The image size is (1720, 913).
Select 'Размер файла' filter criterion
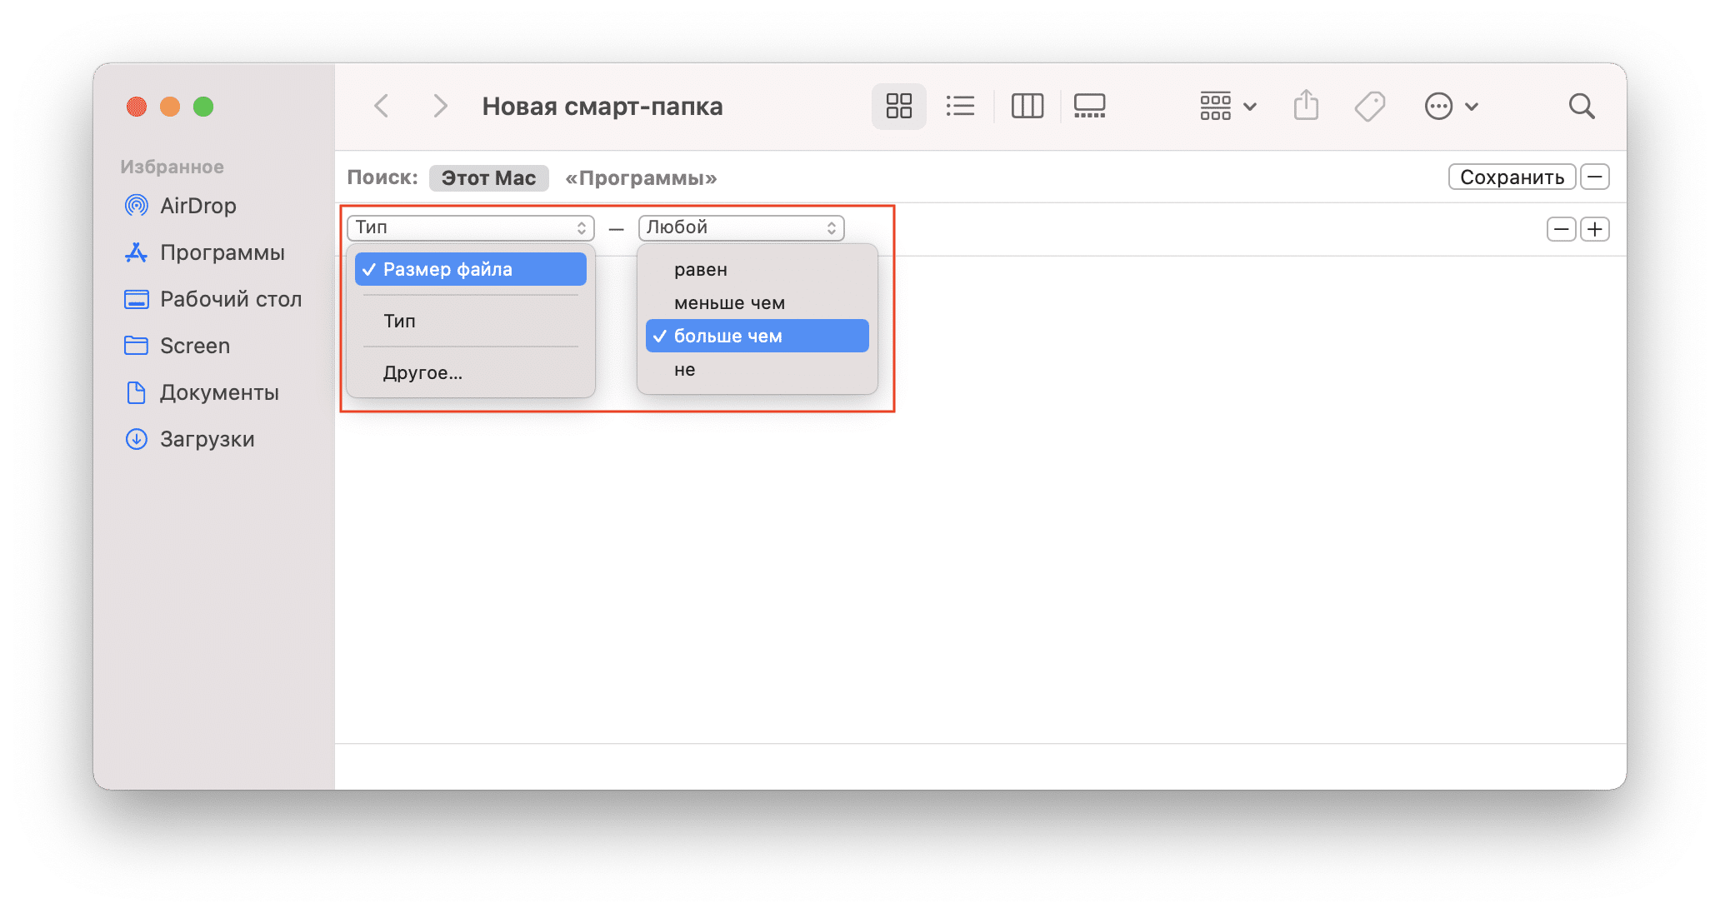click(x=470, y=269)
